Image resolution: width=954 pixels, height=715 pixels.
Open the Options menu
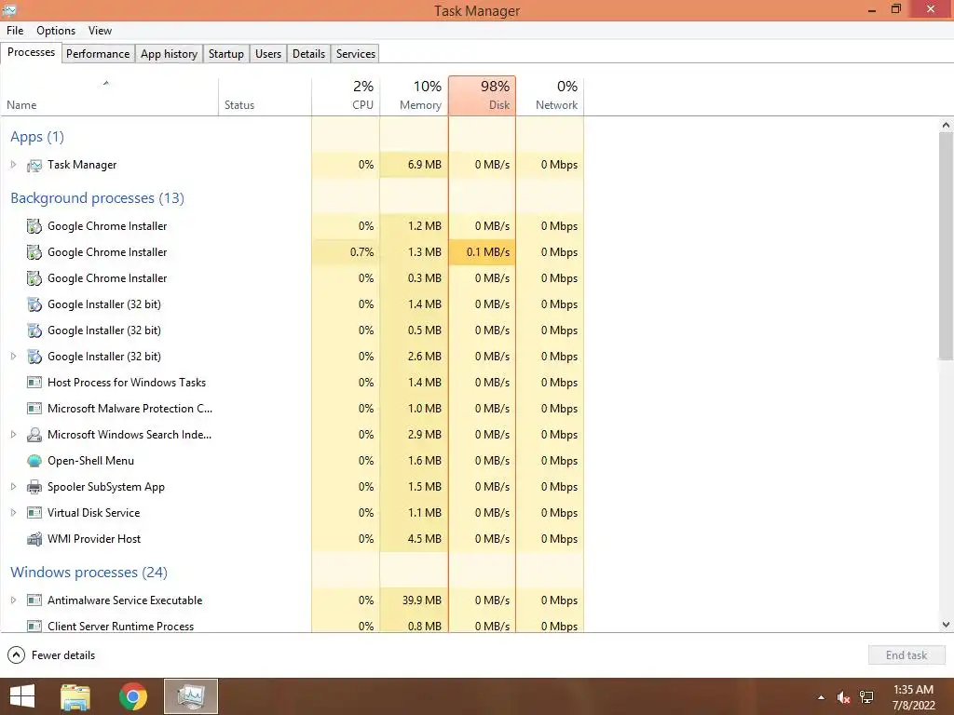56,31
